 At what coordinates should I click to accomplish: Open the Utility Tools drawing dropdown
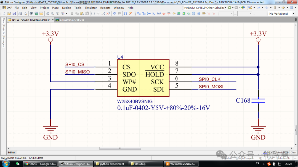[254, 8]
